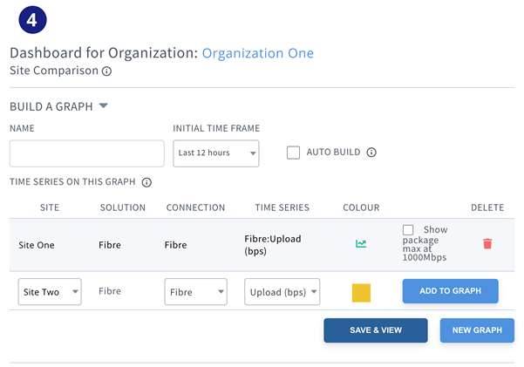Click the Time Series on this Graph info icon

tap(146, 182)
